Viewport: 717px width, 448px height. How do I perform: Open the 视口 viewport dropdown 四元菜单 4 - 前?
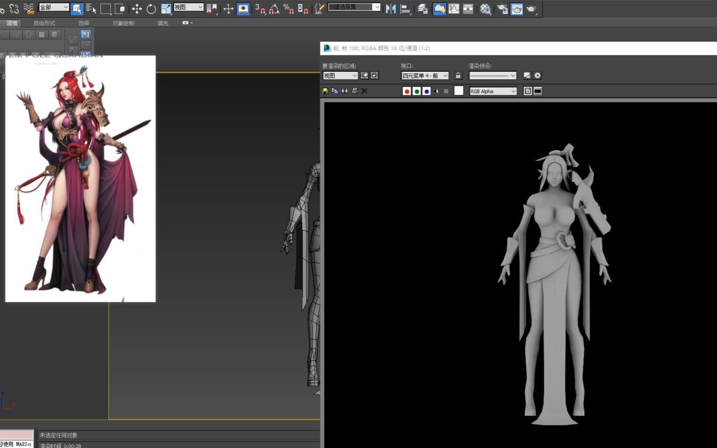click(425, 76)
